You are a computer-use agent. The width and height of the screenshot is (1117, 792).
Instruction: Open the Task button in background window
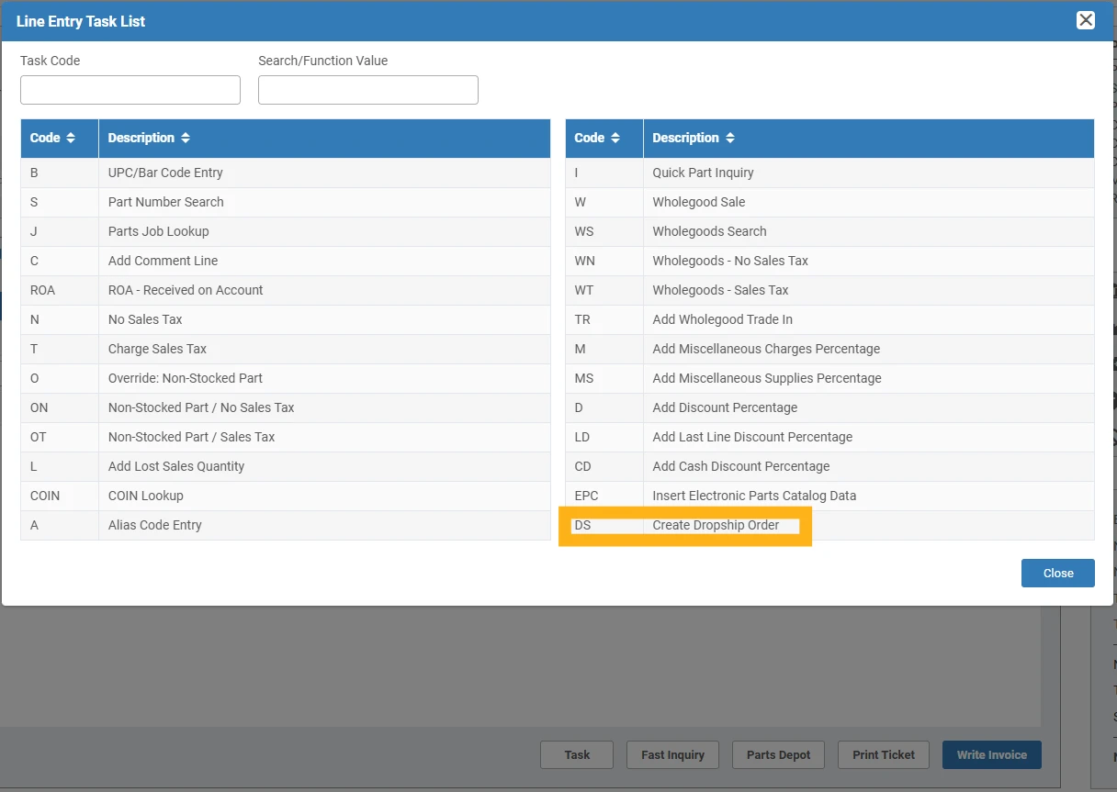(x=578, y=754)
